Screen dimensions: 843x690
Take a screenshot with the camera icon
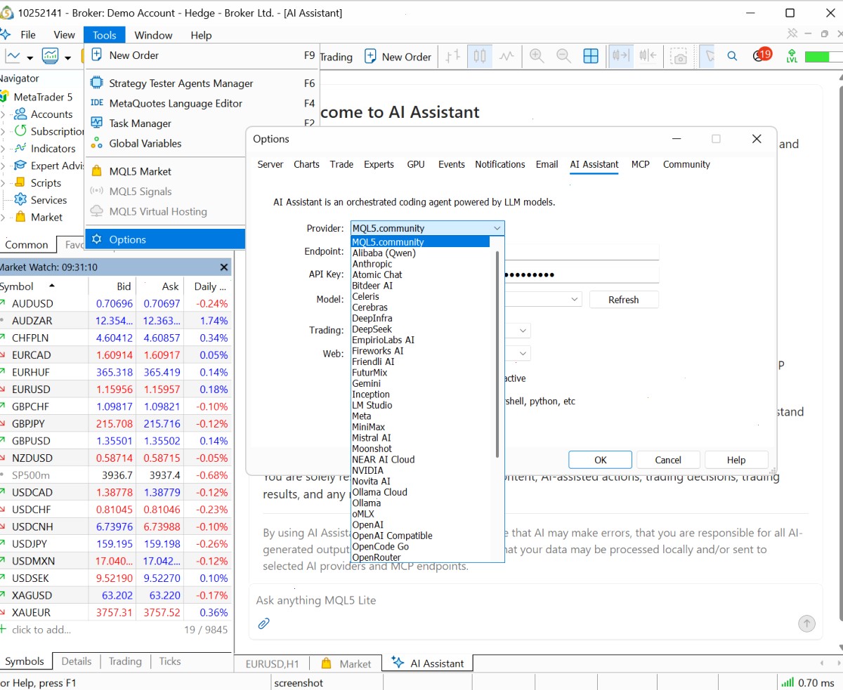(x=679, y=57)
